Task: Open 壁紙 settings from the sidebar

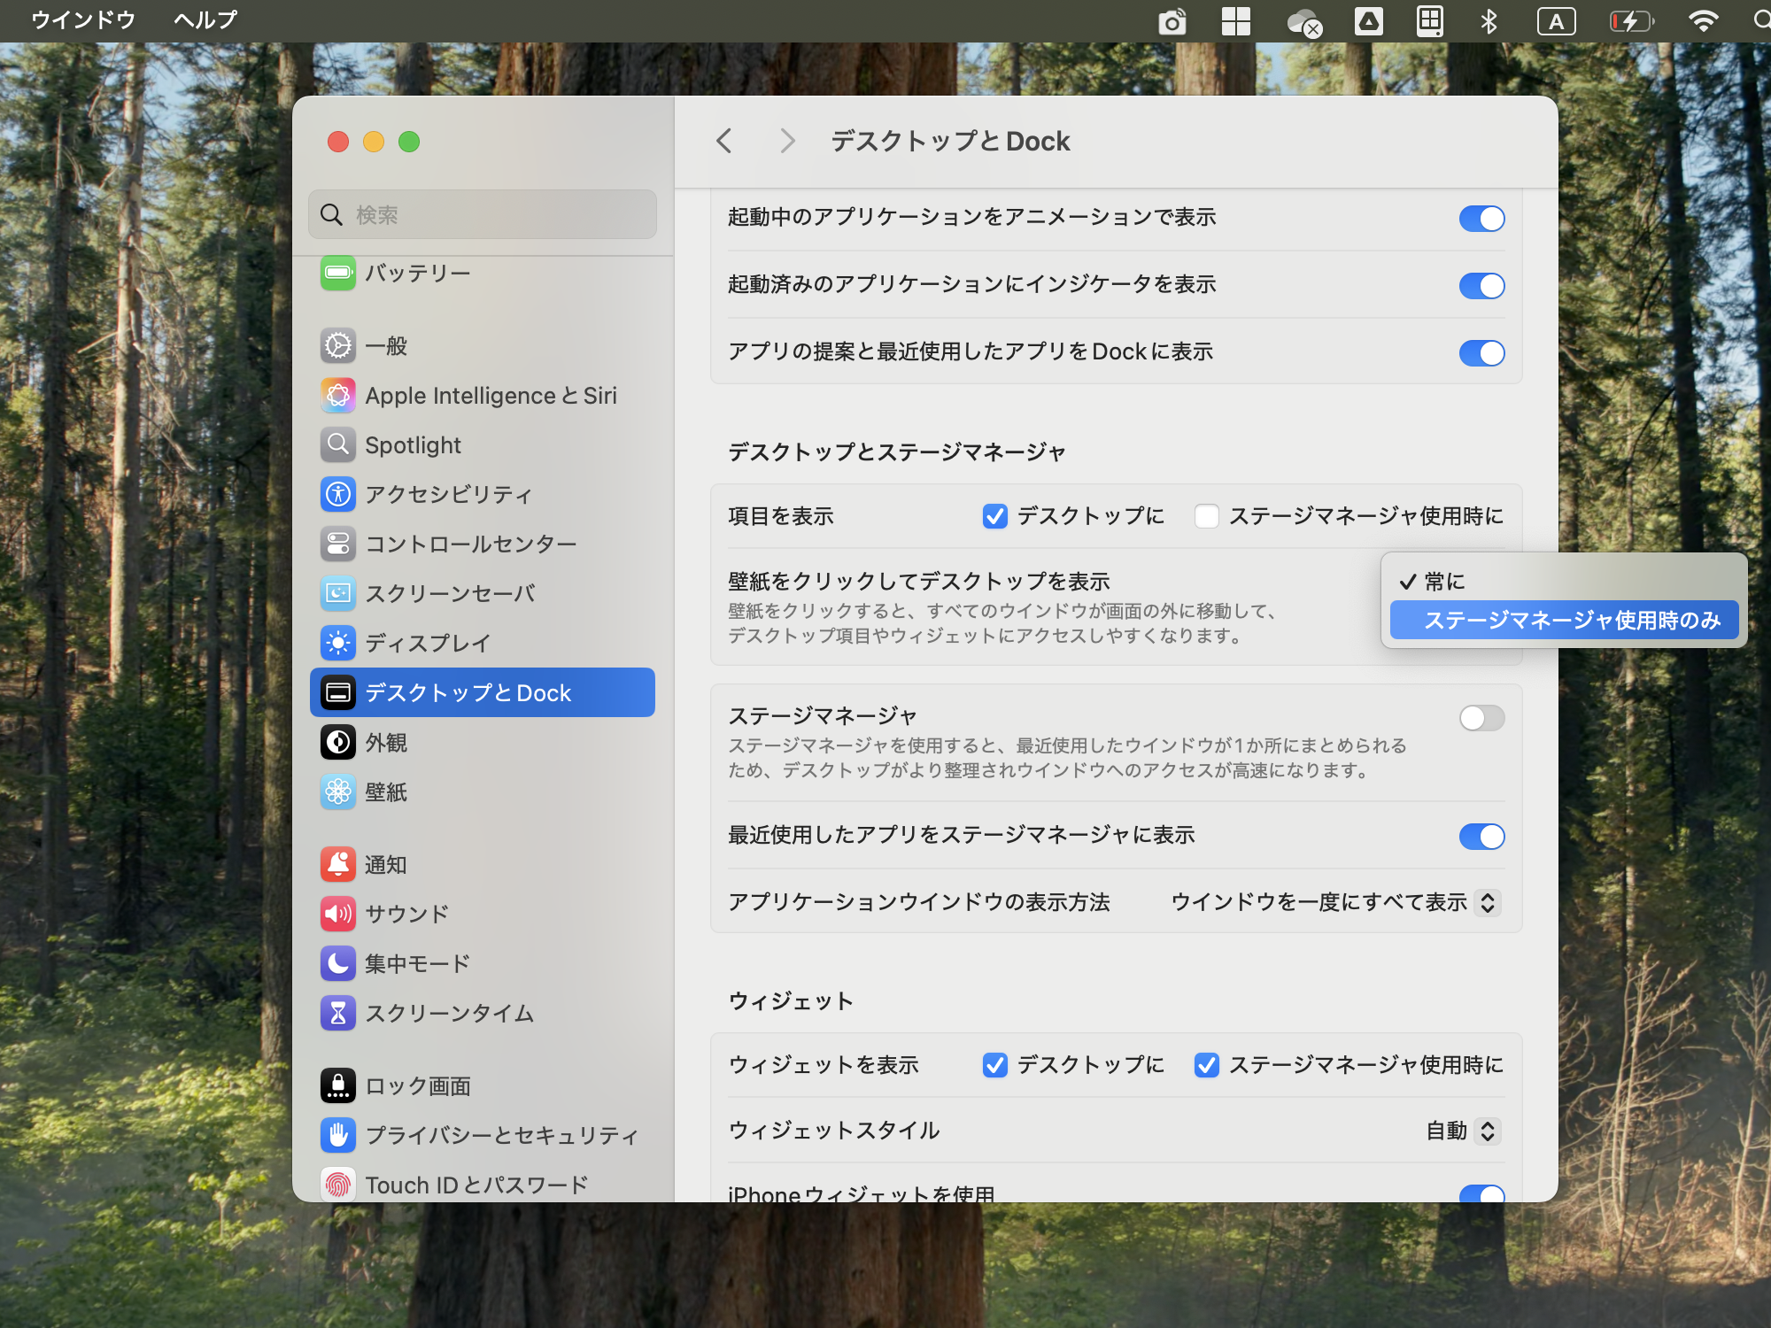Action: click(385, 792)
